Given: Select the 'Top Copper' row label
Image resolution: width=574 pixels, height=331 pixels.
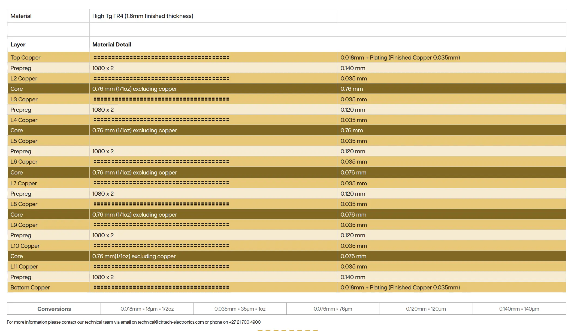Looking at the screenshot, I should 25,58.
